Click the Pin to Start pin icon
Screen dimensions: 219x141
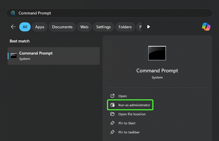tap(112, 123)
